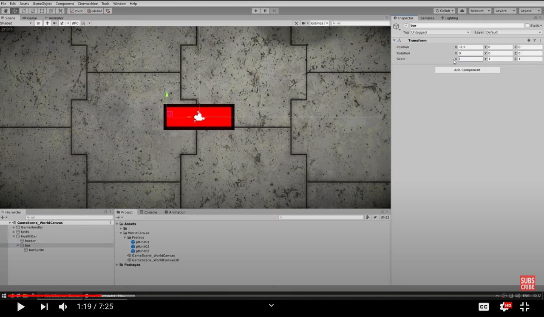544x317 pixels.
Task: Open Transform preset settings icon
Action: pyautogui.click(x=535, y=40)
